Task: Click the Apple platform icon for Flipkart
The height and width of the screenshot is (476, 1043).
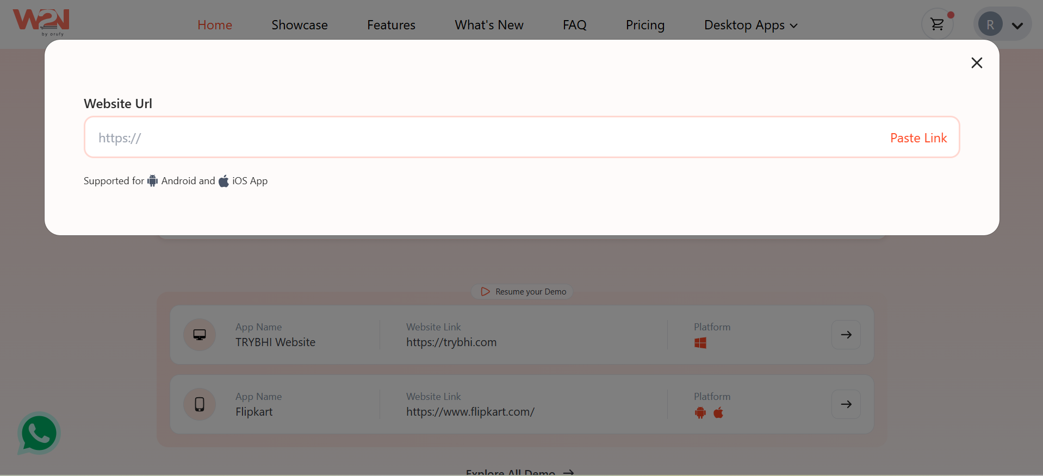Action: [718, 412]
